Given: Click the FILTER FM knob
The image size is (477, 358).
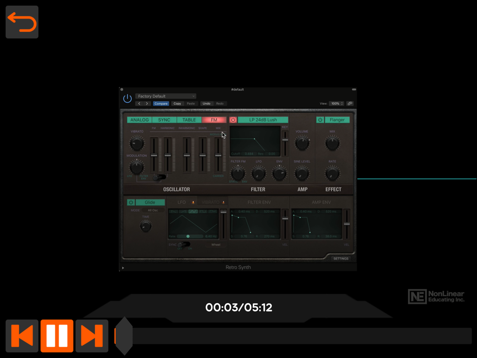Looking at the screenshot, I should [238, 174].
